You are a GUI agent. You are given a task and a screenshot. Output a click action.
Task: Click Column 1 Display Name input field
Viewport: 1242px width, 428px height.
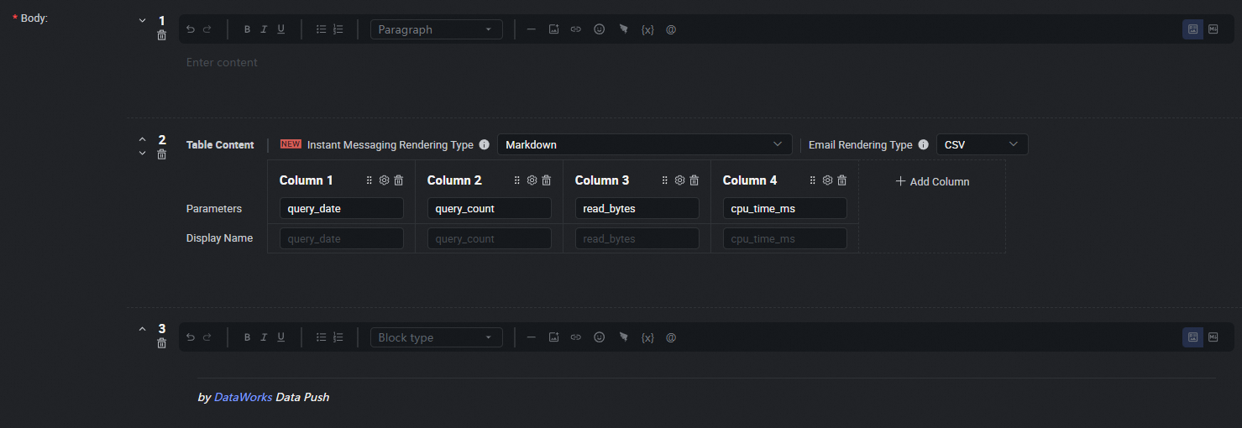point(341,239)
